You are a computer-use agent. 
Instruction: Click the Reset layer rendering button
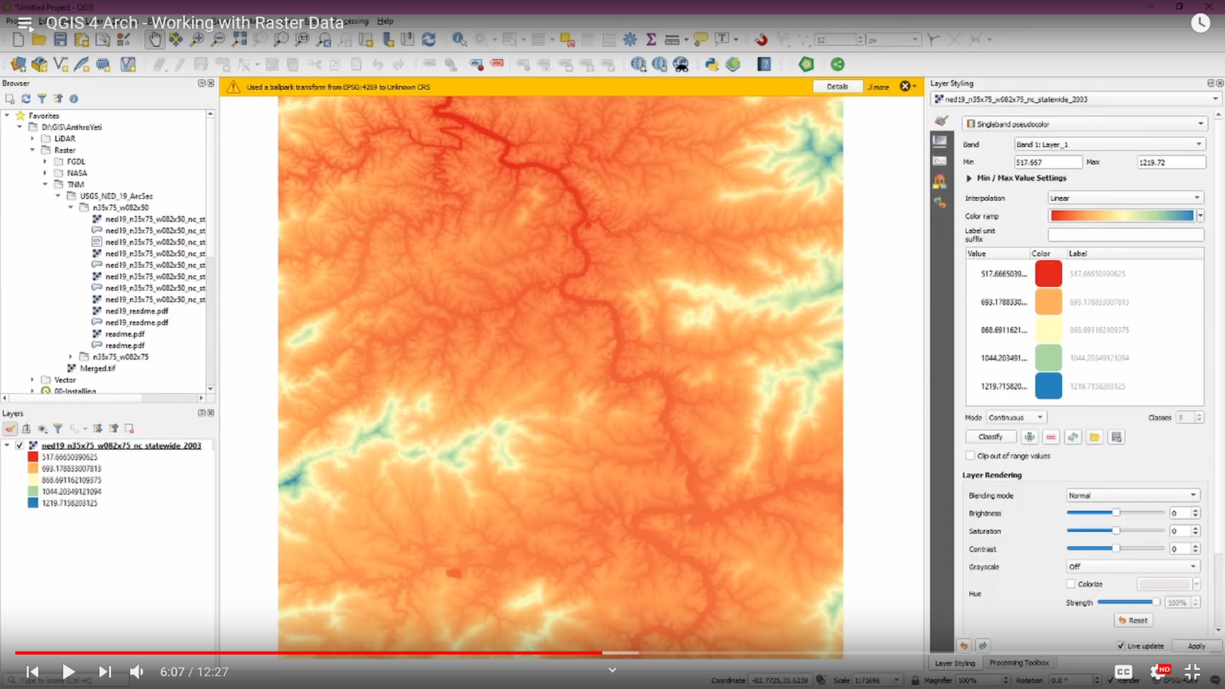[1133, 620]
